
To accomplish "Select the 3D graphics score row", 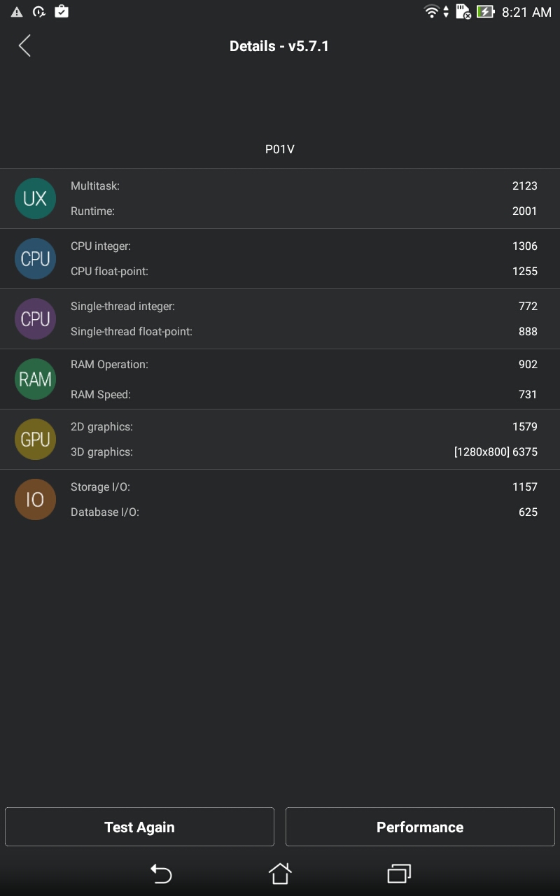I will point(304,452).
